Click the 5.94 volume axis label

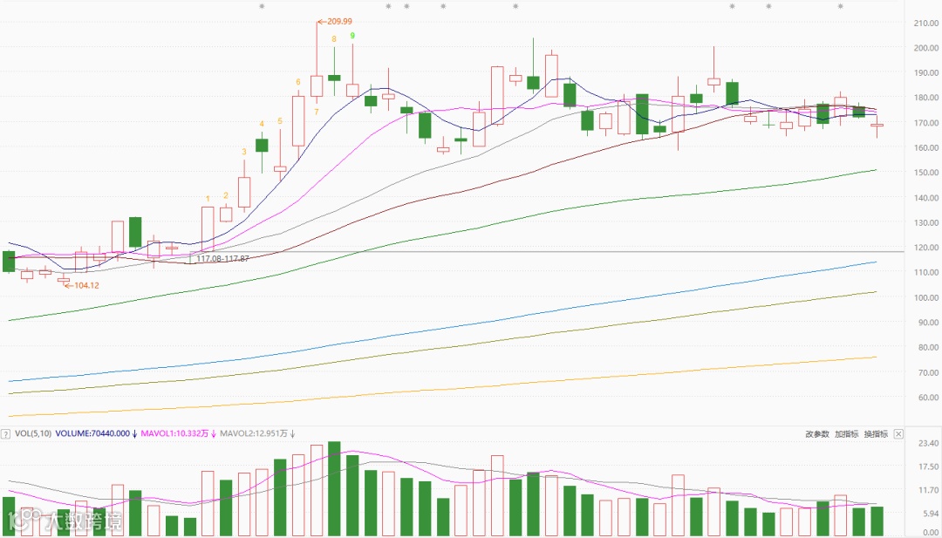click(929, 514)
